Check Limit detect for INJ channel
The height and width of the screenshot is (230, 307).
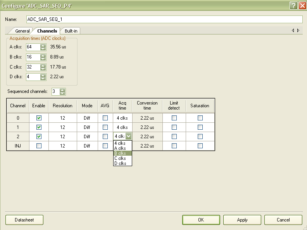click(174, 146)
